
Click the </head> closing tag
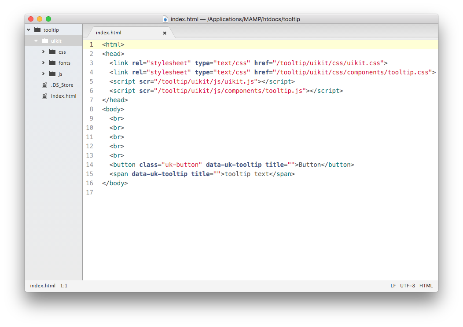coord(115,100)
